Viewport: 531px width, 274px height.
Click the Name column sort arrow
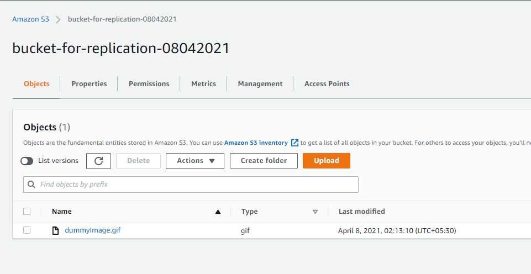[218, 212]
